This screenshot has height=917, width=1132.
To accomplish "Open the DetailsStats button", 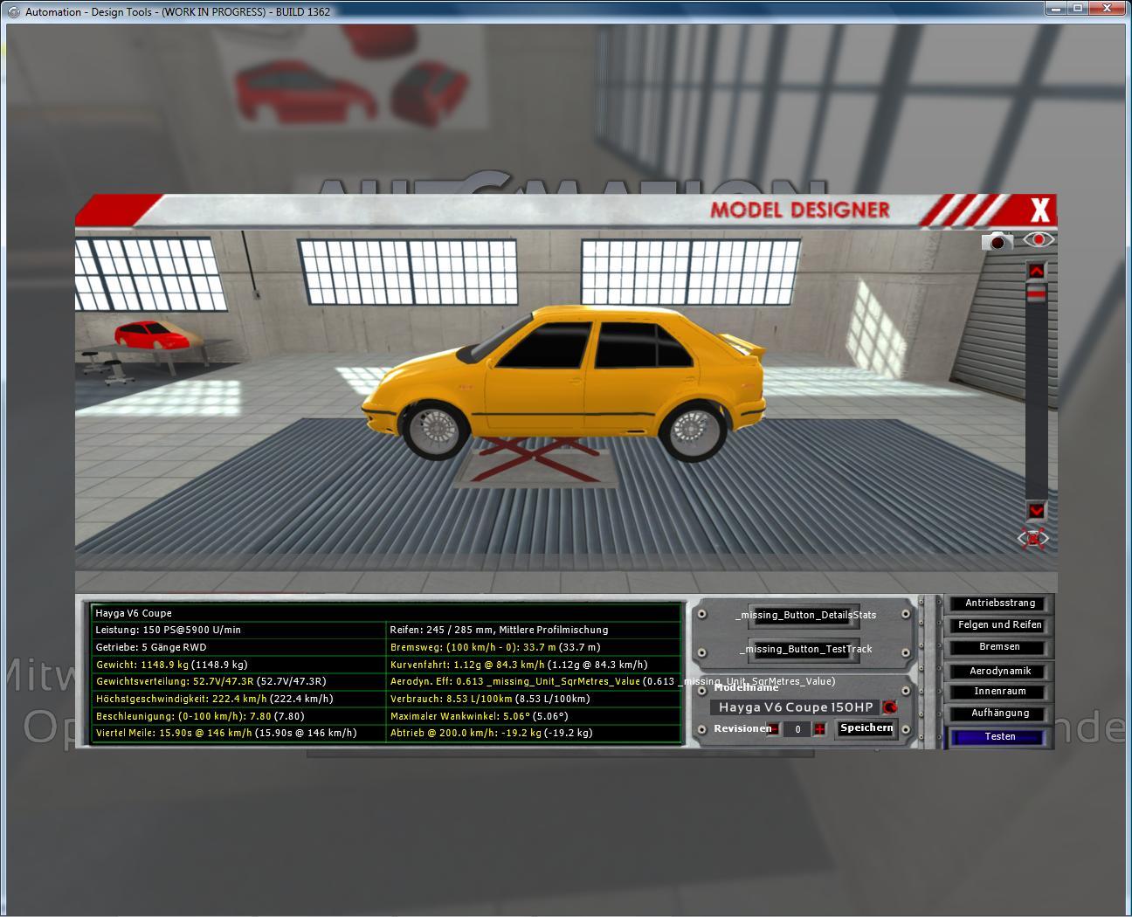I will point(804,615).
